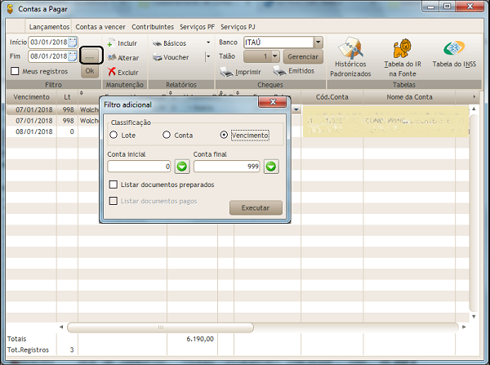Toggle Meus registros checkbox
Screen dimensions: 490x365
pos(15,71)
